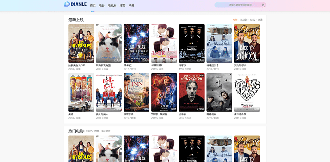This screenshot has height=162, width=330.
Task: Open the 首页 nav tab
Action: (x=93, y=6)
